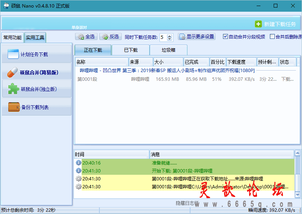Open 硕鼠合并(独立版) sidebar entry
This screenshot has width=302, height=214.
[37, 89]
